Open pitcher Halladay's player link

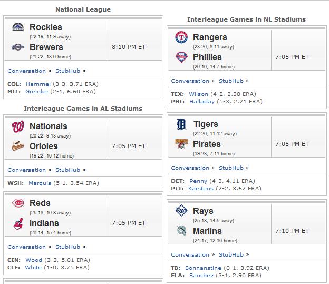point(202,102)
